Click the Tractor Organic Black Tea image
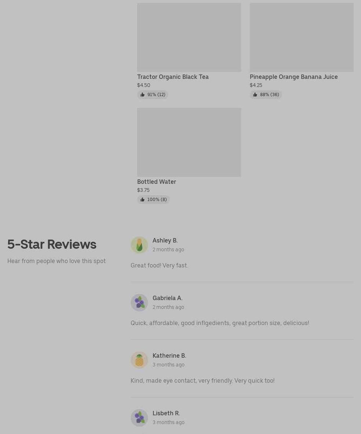This screenshot has width=361, height=434. pos(189,37)
